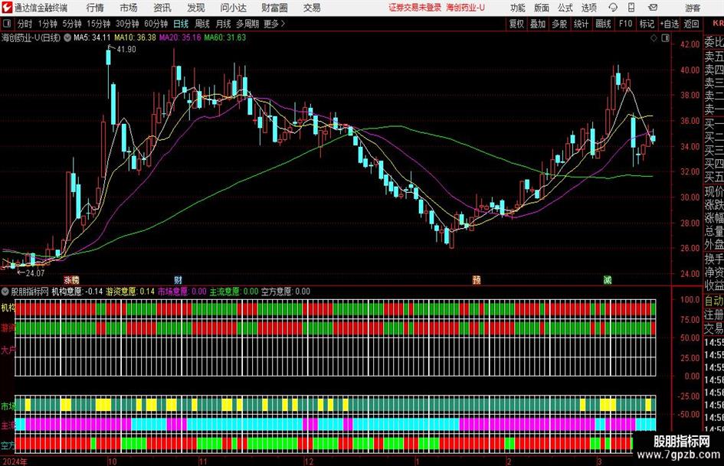Open the 多周期 multi-period view
This screenshot has height=466, width=724.
(x=247, y=24)
